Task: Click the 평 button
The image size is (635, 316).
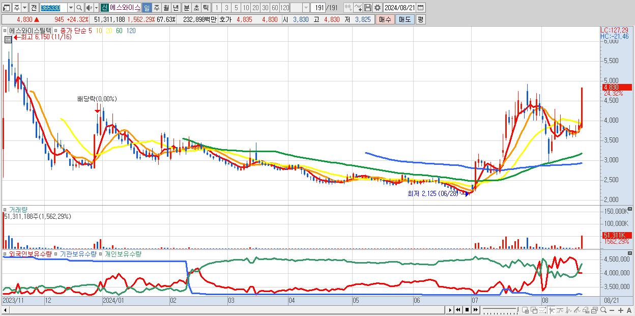Action: (420, 19)
